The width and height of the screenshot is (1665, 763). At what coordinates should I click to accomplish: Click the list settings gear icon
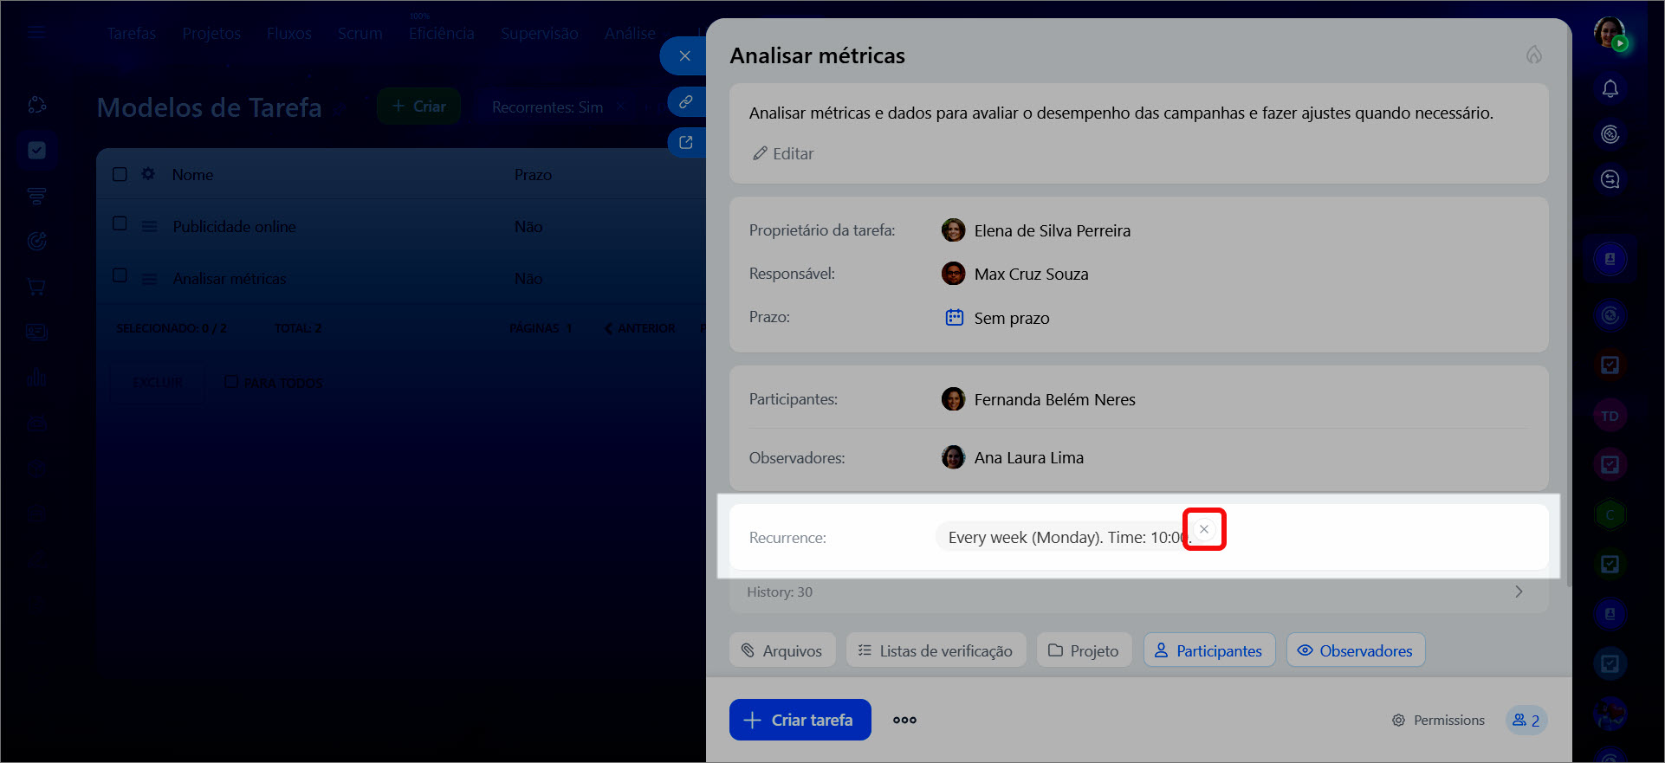pyautogui.click(x=148, y=174)
